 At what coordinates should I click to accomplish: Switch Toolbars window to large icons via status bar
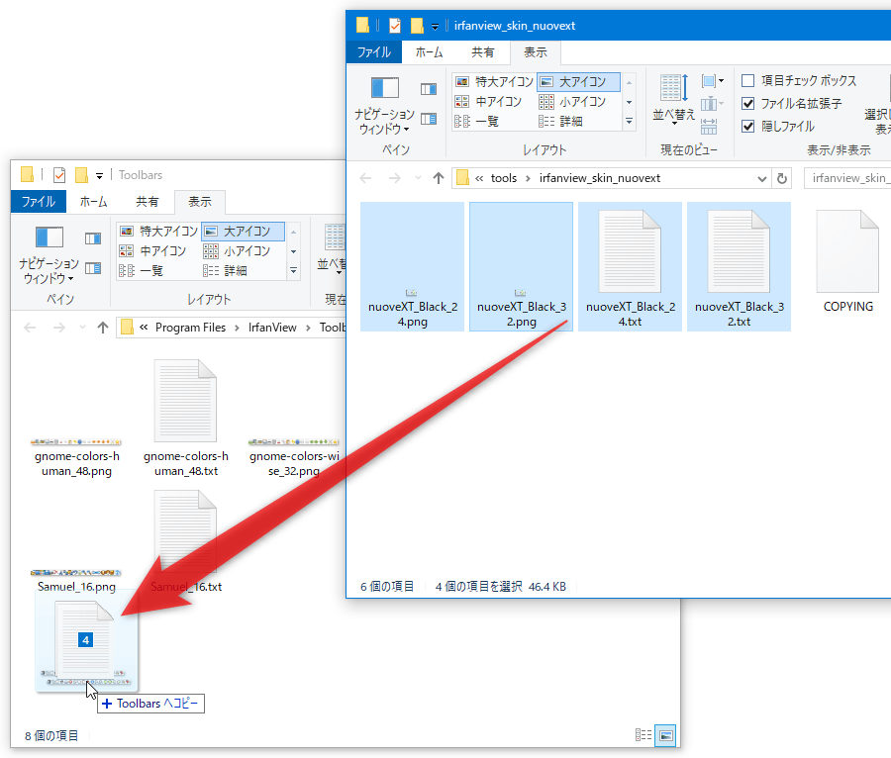[665, 735]
